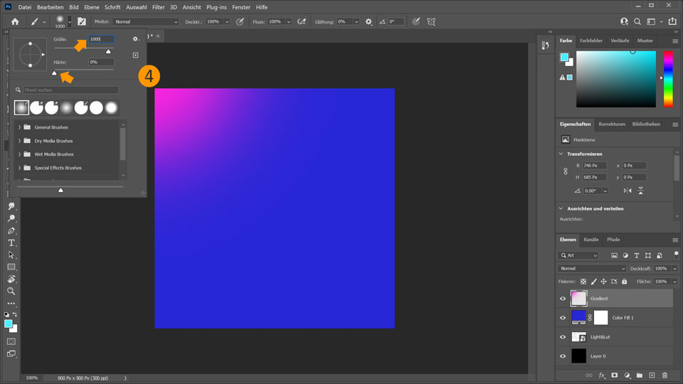683x384 pixels.
Task: Select the Dodge tool
Action: [11, 218]
